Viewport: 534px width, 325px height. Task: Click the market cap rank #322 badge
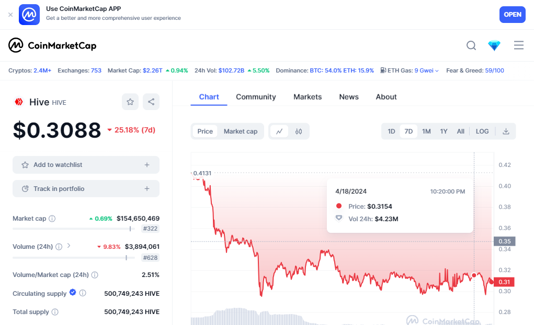(x=150, y=228)
